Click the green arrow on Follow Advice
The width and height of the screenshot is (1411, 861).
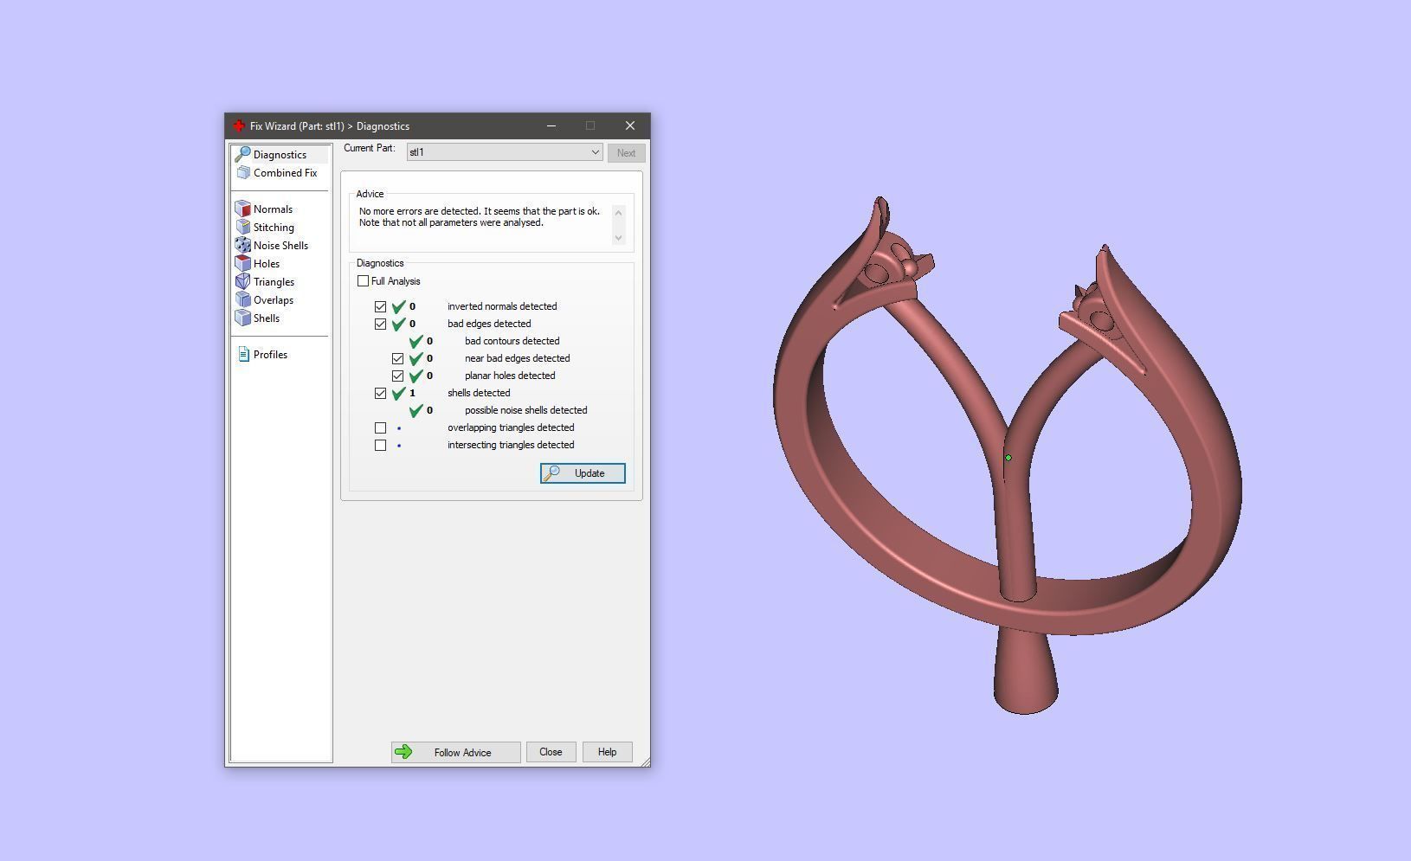403,752
